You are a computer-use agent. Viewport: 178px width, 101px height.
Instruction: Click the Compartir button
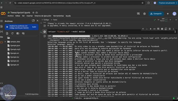tap(156, 14)
